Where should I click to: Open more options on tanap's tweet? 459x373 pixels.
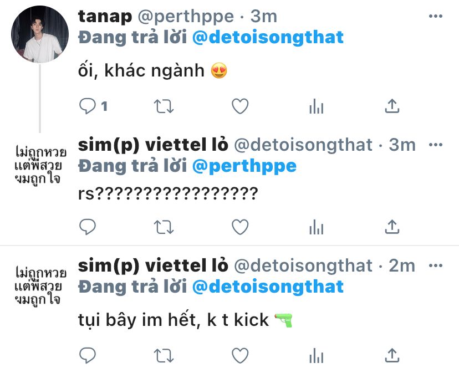(437, 17)
